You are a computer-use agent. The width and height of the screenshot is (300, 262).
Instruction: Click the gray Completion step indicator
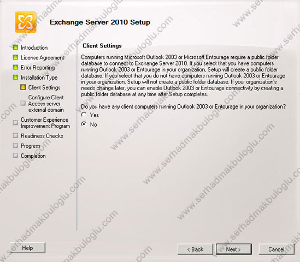click(x=15, y=156)
